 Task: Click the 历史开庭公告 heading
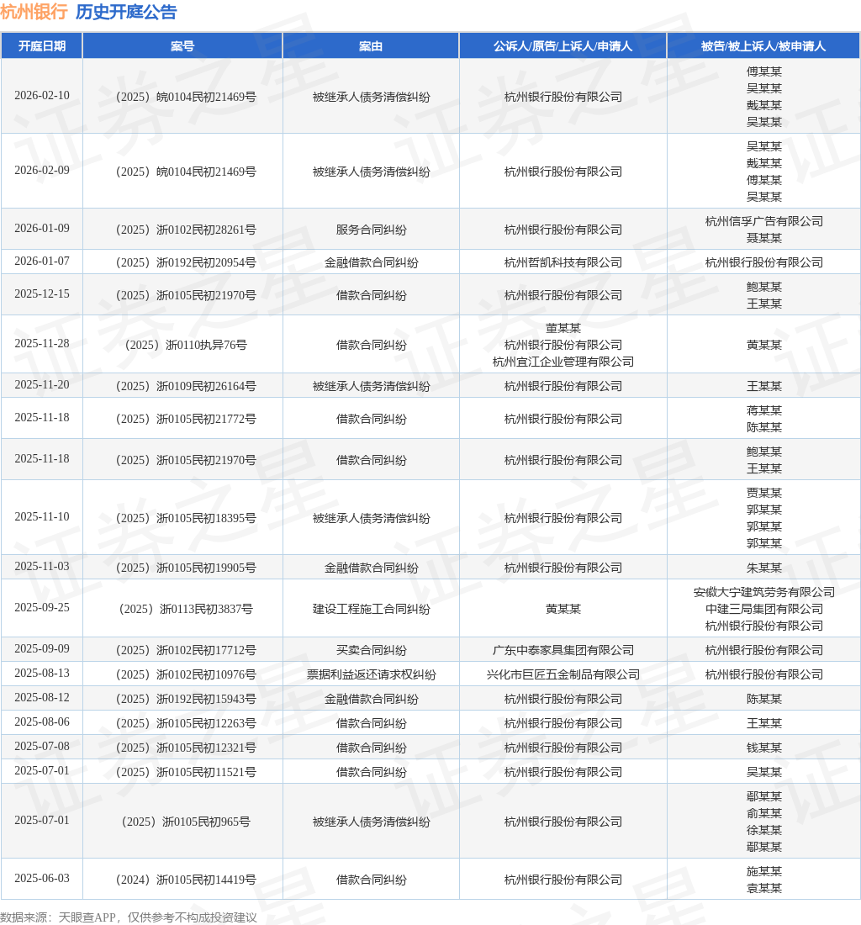pyautogui.click(x=126, y=12)
